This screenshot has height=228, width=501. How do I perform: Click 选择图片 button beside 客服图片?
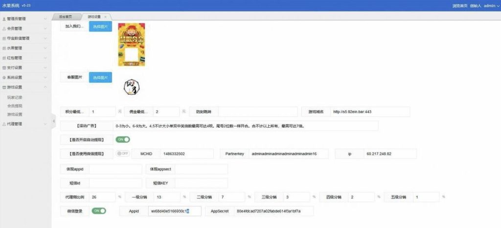click(100, 77)
